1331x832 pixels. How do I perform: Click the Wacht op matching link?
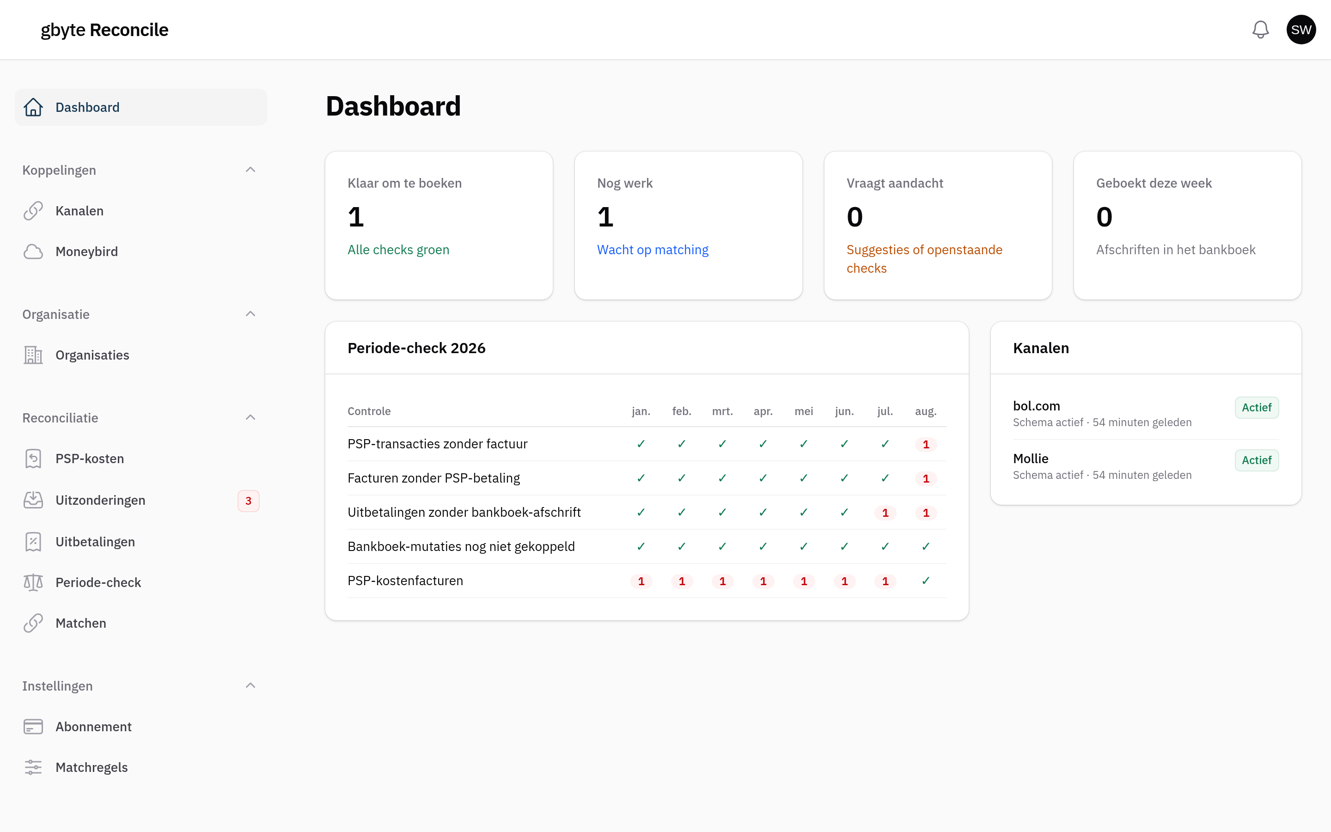[x=652, y=250]
